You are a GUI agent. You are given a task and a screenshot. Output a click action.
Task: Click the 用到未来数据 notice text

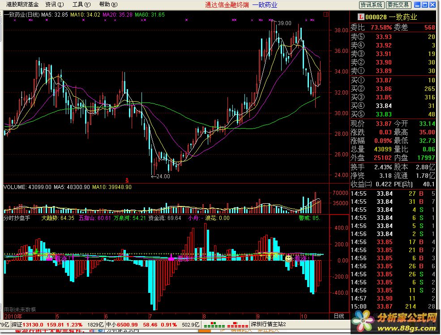coord(20,309)
